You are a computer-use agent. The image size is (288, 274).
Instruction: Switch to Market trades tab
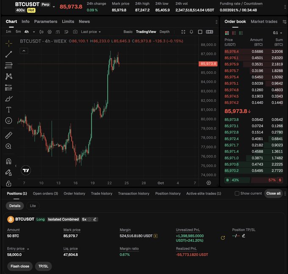coord(264,22)
